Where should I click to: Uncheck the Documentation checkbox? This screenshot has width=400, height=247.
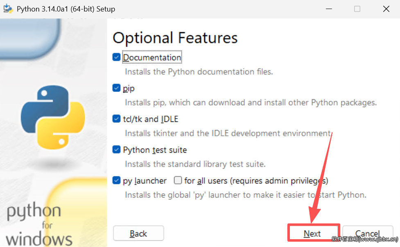click(116, 57)
